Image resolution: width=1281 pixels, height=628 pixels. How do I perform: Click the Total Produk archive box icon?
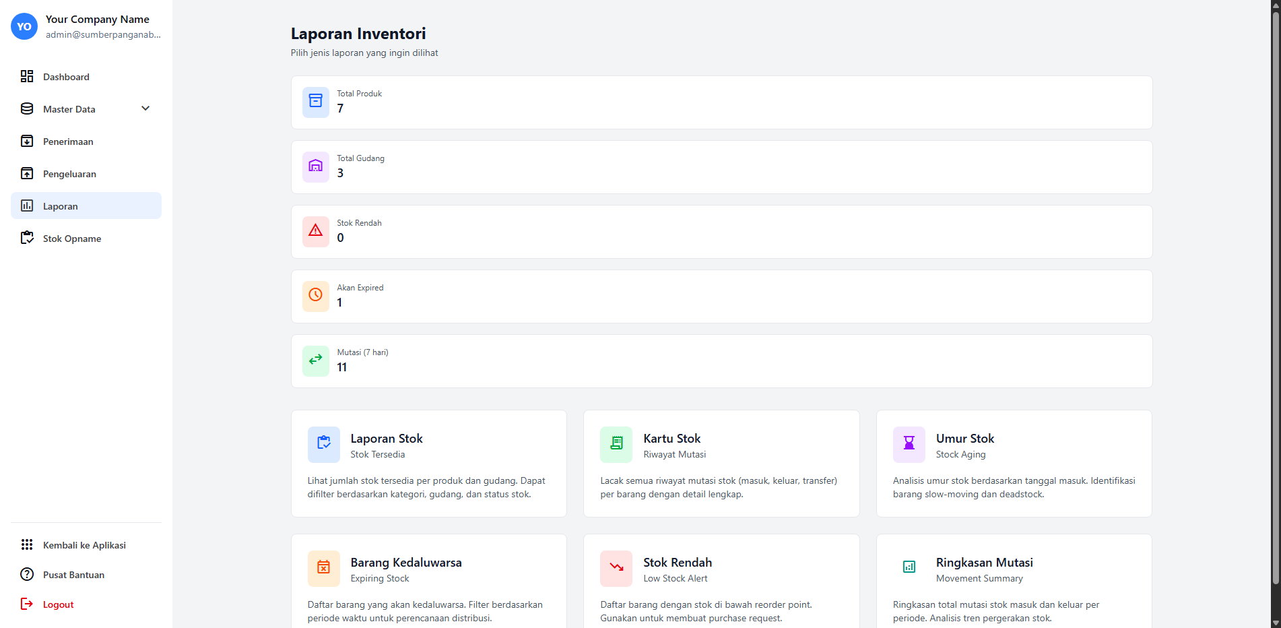point(315,102)
